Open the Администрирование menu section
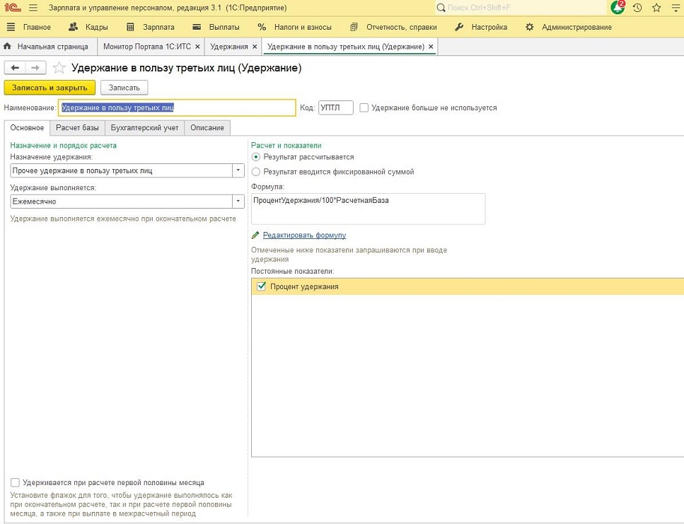 (576, 27)
